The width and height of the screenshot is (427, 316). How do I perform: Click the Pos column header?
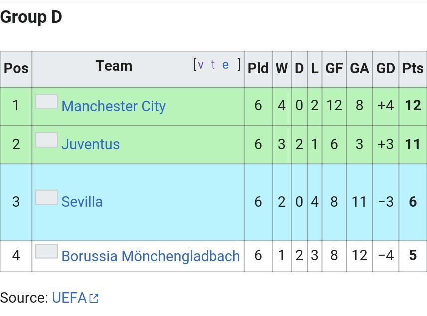(x=16, y=68)
